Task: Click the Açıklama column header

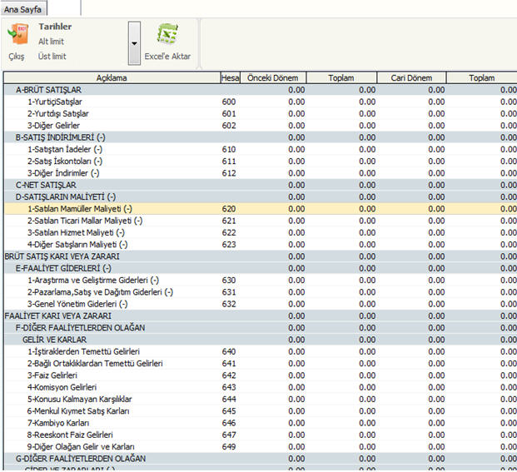Action: pyautogui.click(x=111, y=78)
